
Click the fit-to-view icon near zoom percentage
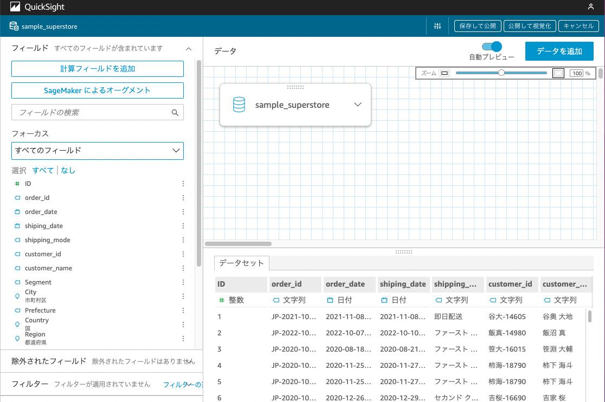coord(559,73)
